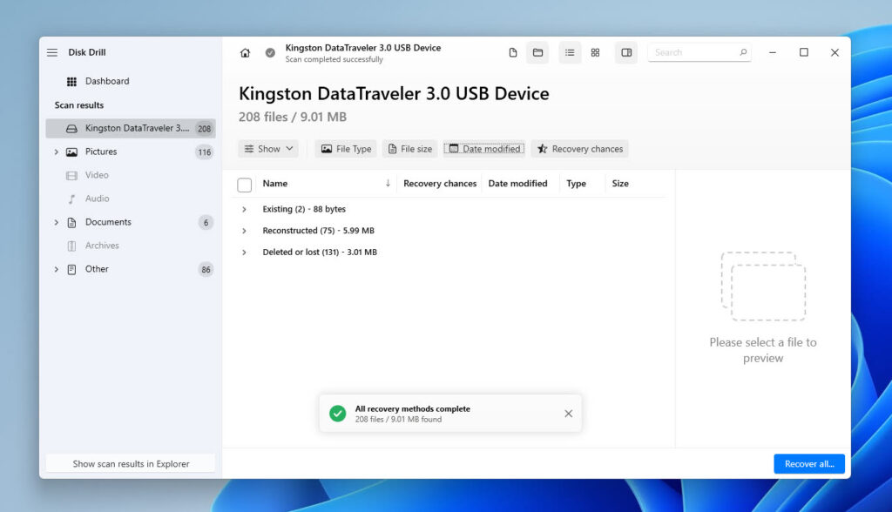Show scan results in Explorer

point(129,463)
